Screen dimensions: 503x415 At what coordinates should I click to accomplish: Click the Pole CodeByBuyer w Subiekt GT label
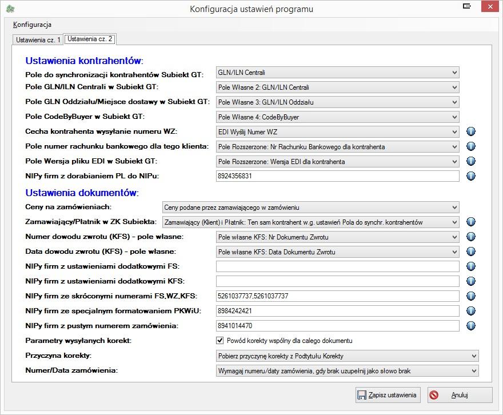pyautogui.click(x=85, y=117)
